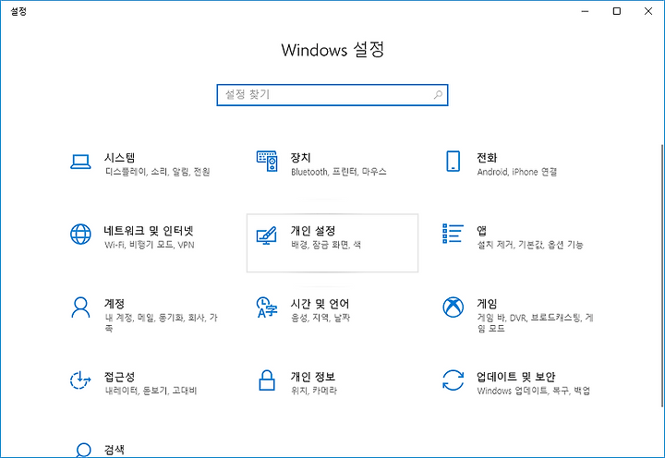Click the 설치 제거, 기본값, 옵션 기능 description
665x458 pixels.
(x=530, y=245)
